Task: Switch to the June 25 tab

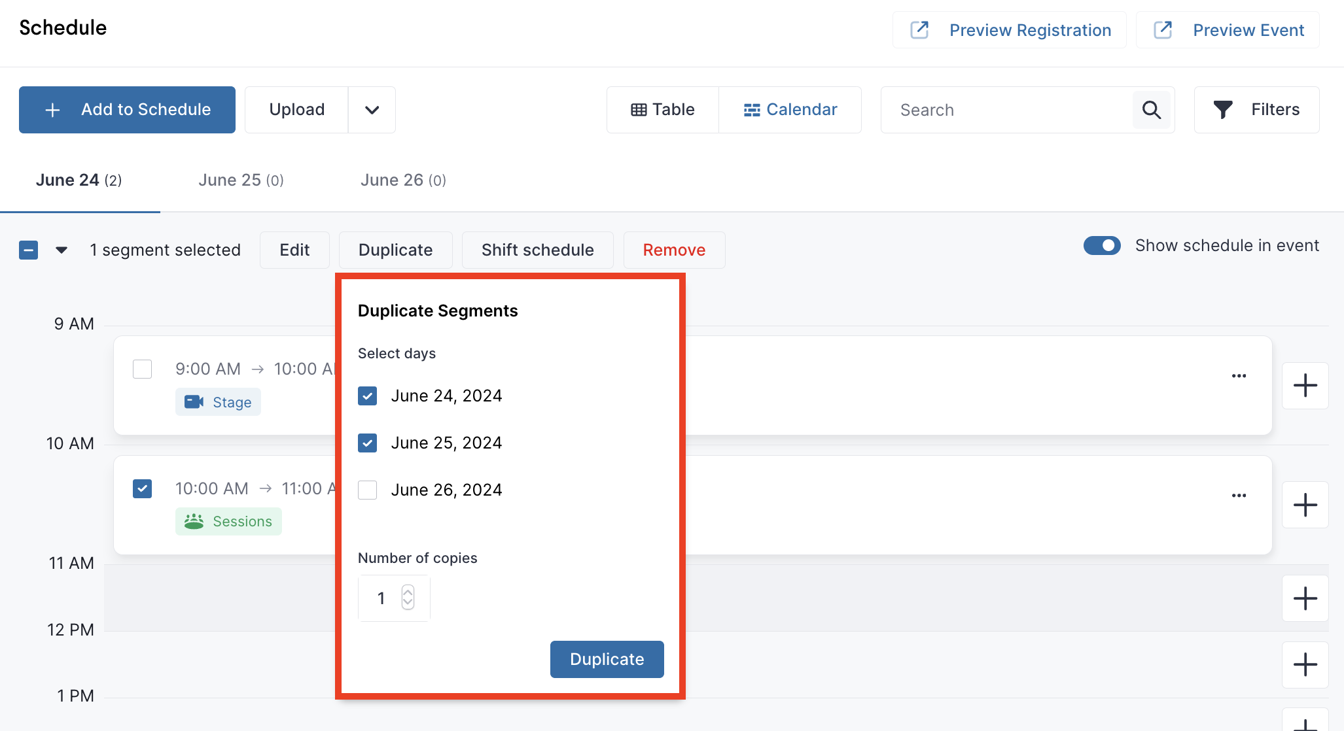Action: coord(240,180)
